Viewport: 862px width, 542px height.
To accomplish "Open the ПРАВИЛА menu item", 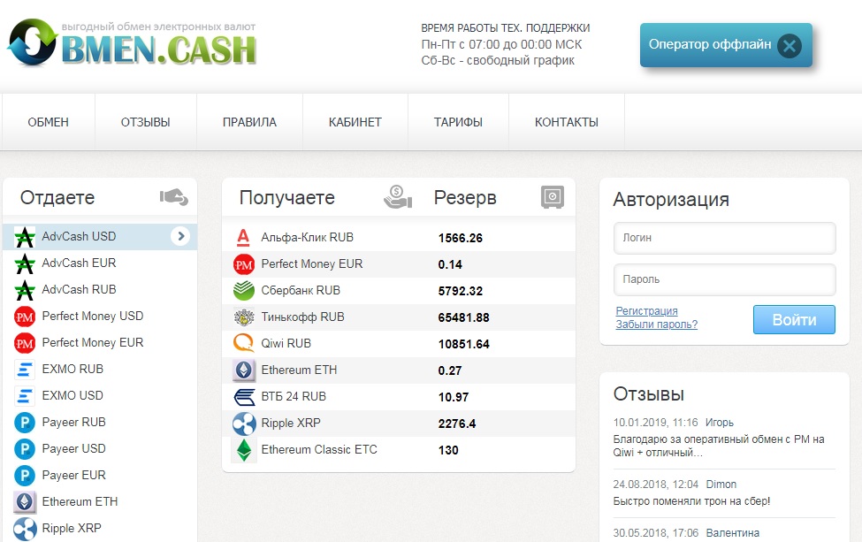I will (x=249, y=122).
